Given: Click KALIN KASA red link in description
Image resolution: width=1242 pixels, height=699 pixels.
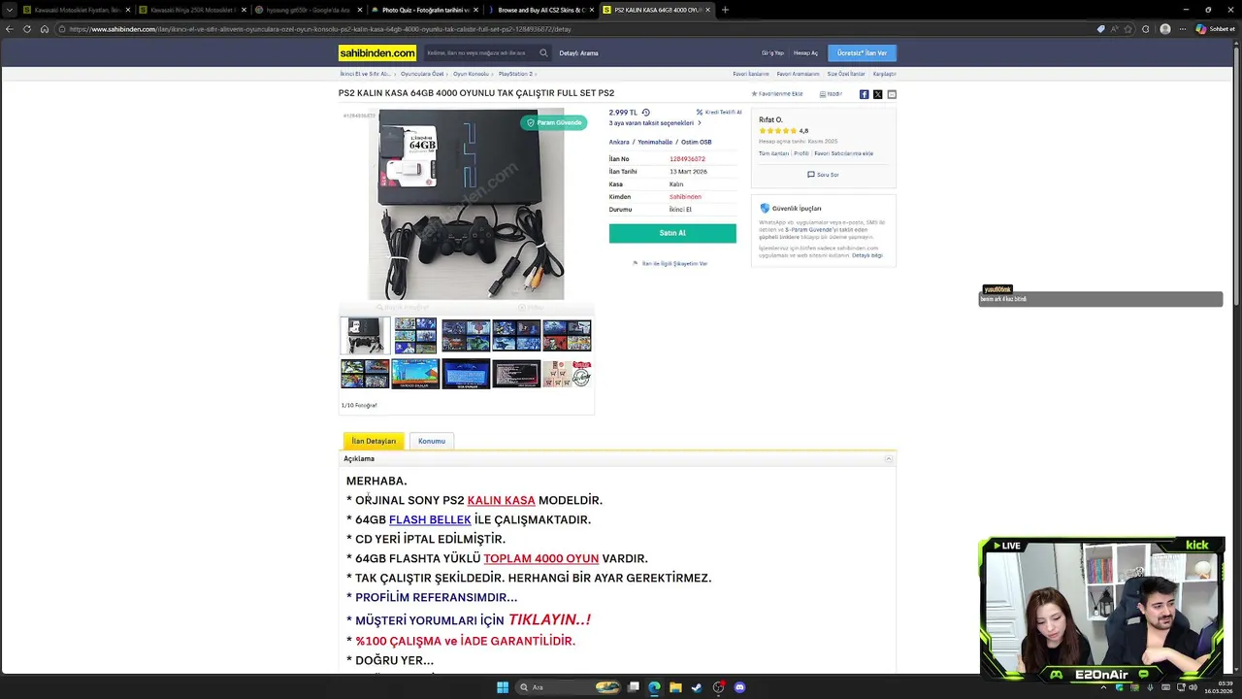Looking at the screenshot, I should pyautogui.click(x=501, y=500).
